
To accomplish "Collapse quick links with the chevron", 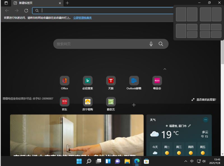I will pos(165,69).
